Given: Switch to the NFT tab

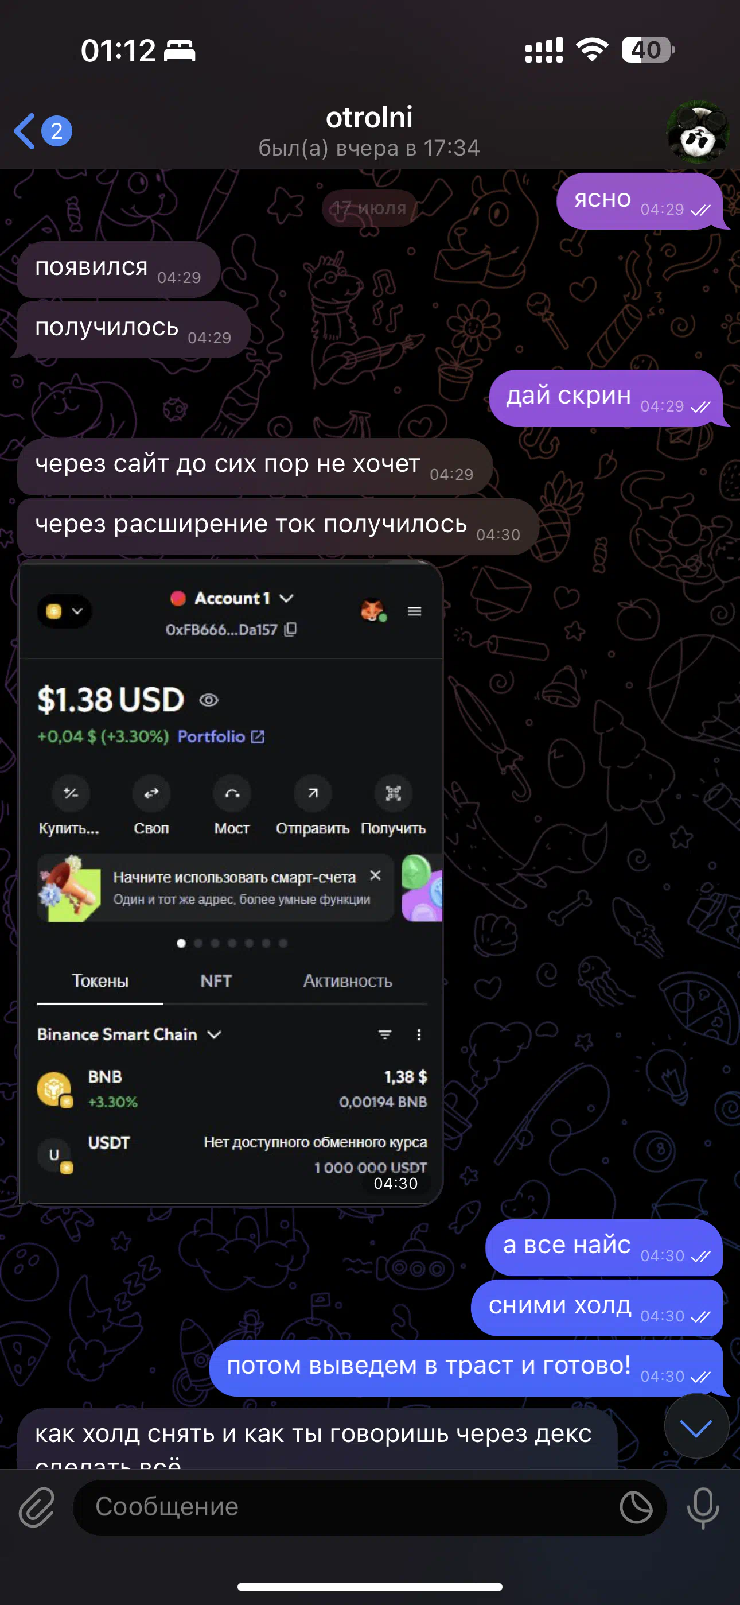Looking at the screenshot, I should tap(216, 980).
